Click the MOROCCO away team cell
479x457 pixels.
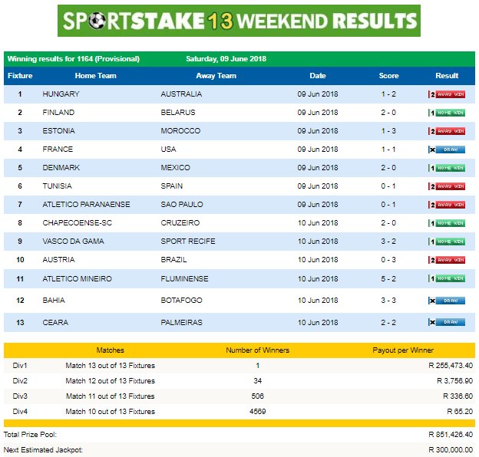pyautogui.click(x=180, y=131)
